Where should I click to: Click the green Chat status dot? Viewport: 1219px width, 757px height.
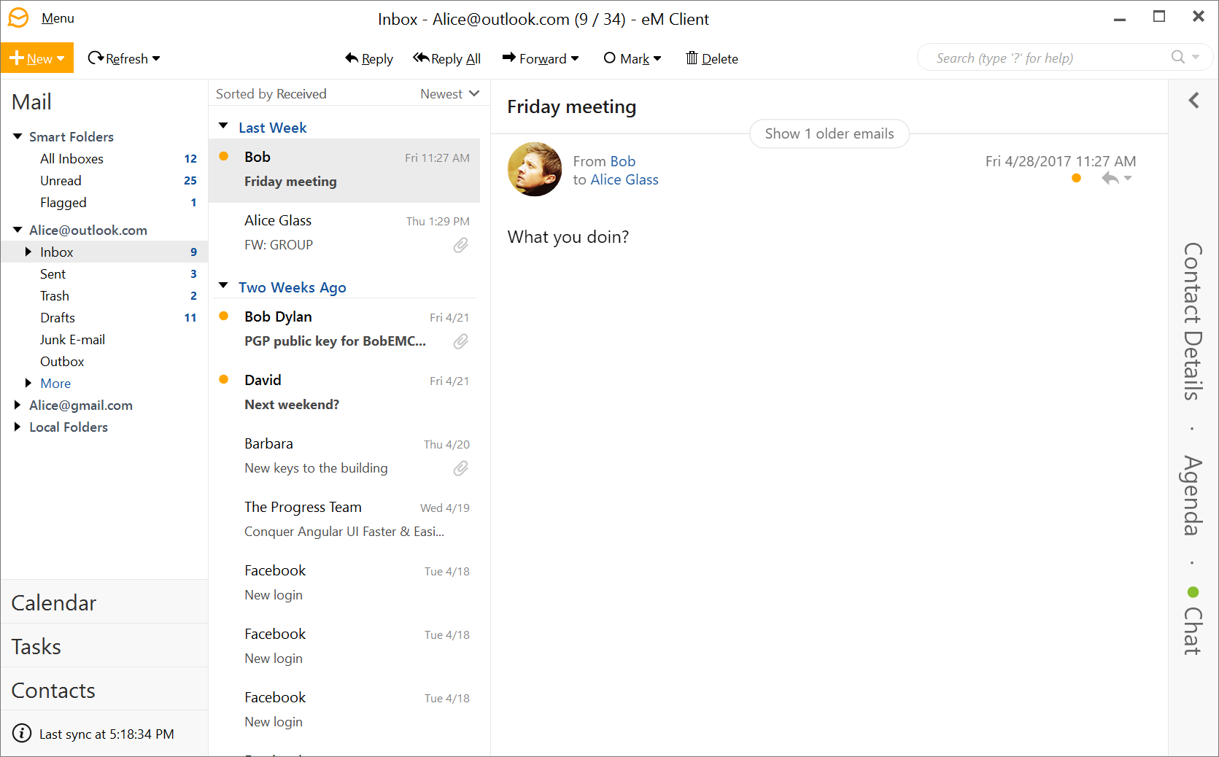click(1193, 591)
